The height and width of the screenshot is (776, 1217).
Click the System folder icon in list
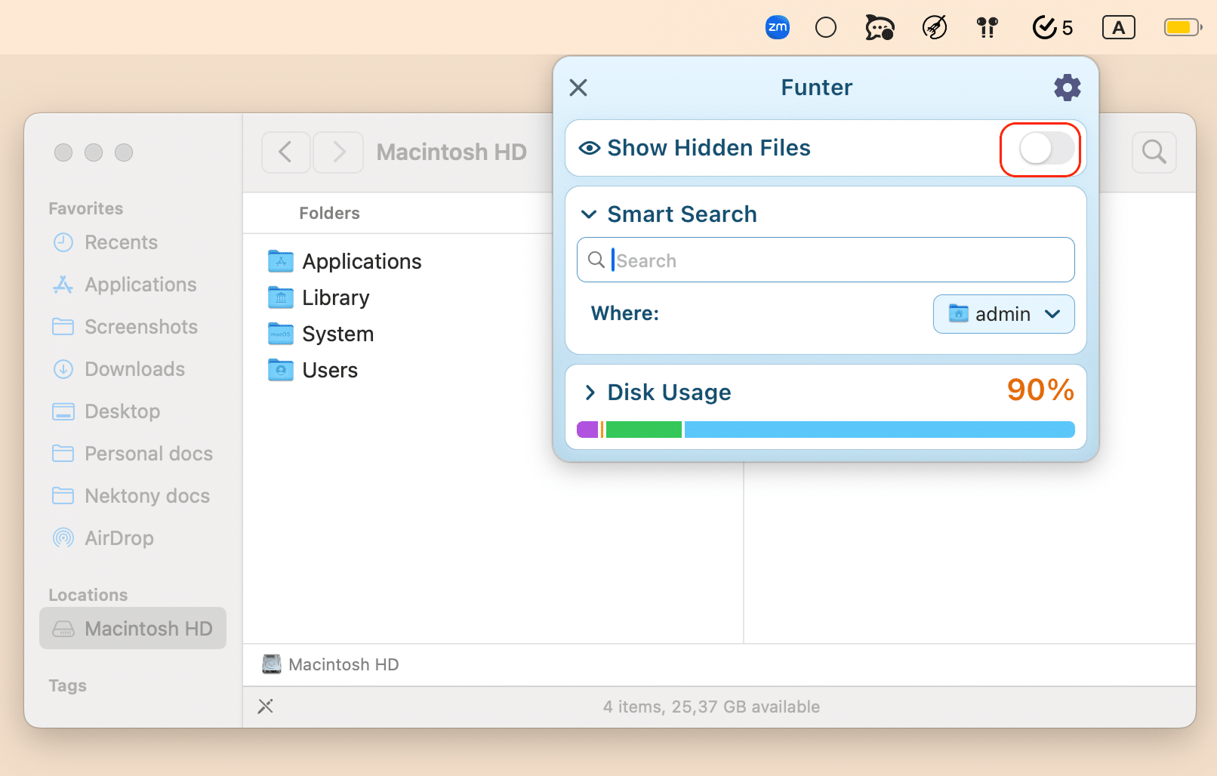tap(281, 334)
